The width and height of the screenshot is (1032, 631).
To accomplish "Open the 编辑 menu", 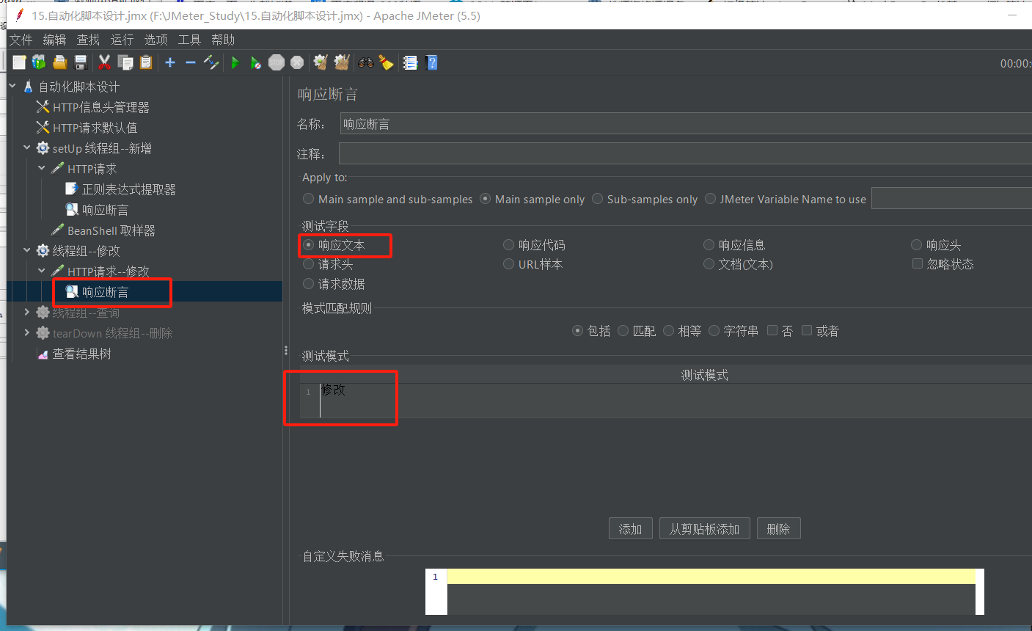I will 54,40.
